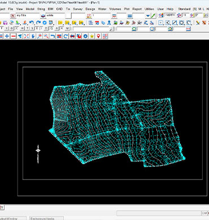209x220 pixels.
Task: Open the CAD menu
Action: (x=59, y=9)
